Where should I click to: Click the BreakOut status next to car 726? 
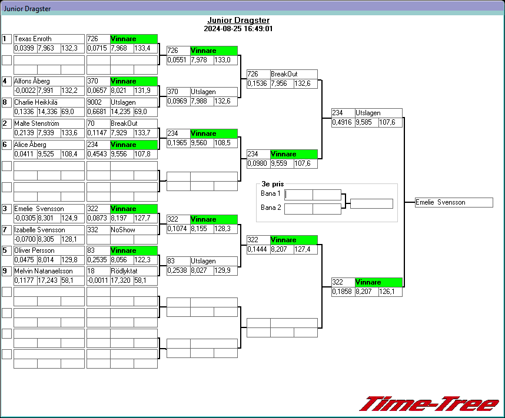(294, 74)
